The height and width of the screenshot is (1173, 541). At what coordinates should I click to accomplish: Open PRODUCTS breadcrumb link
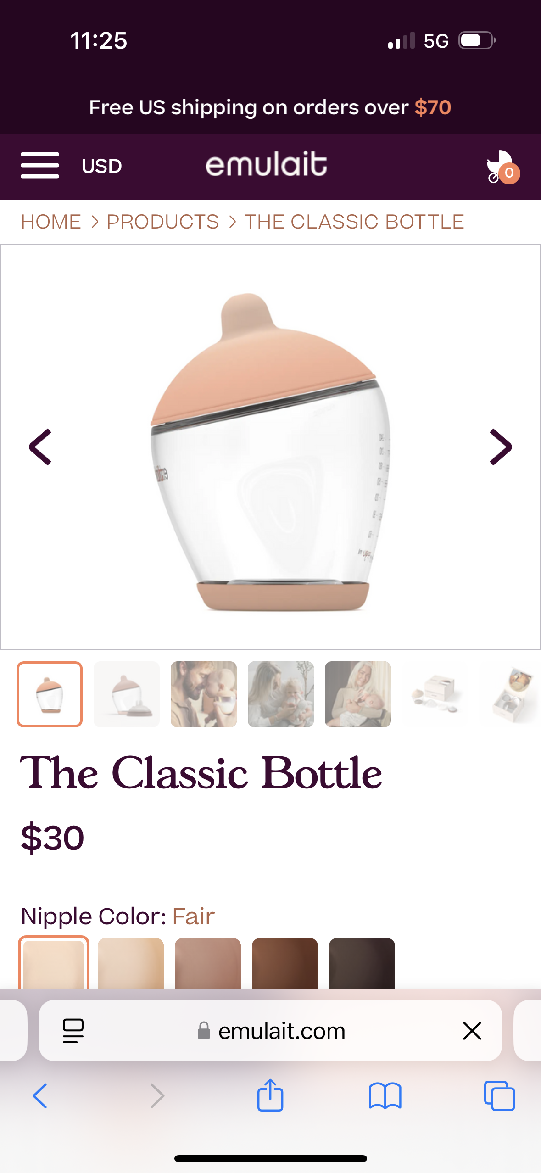[x=163, y=222]
